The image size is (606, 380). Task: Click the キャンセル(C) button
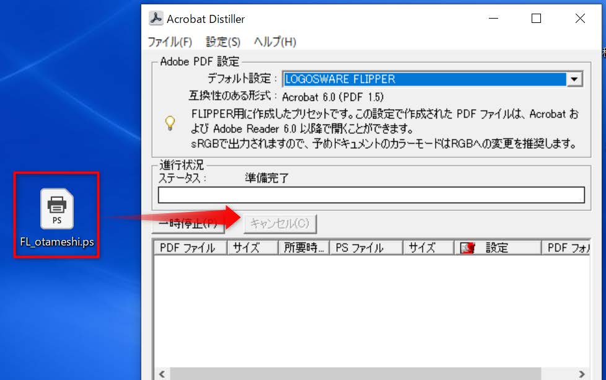[x=280, y=224]
